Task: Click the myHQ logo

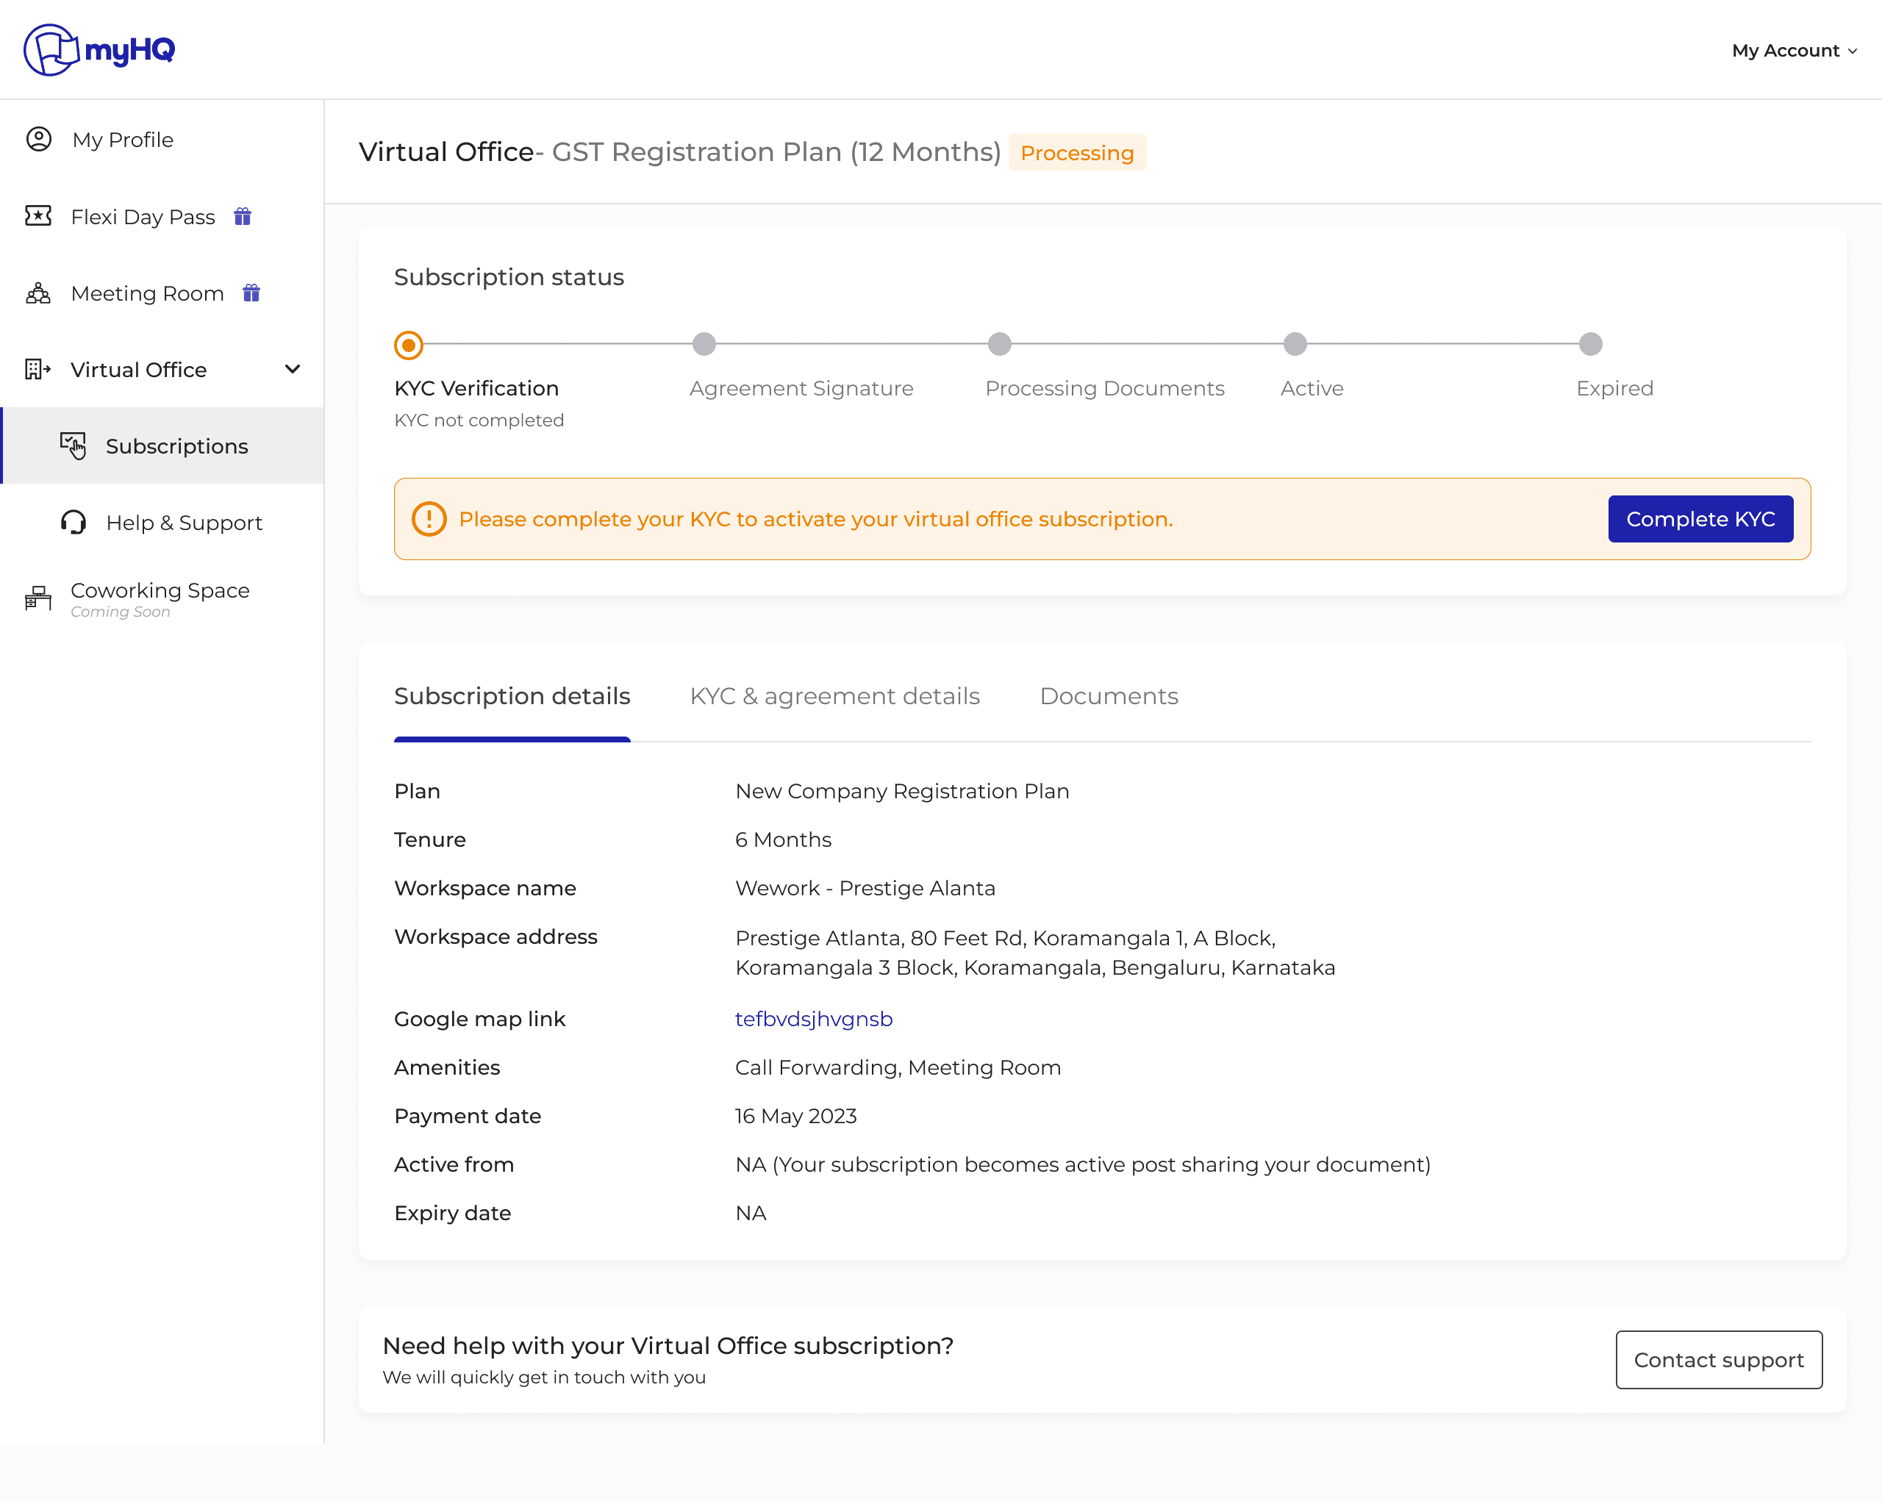Action: pos(99,50)
